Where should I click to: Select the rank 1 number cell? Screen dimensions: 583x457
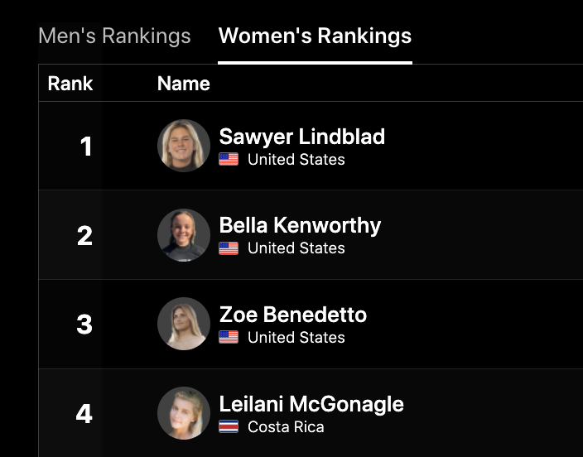[x=85, y=147]
